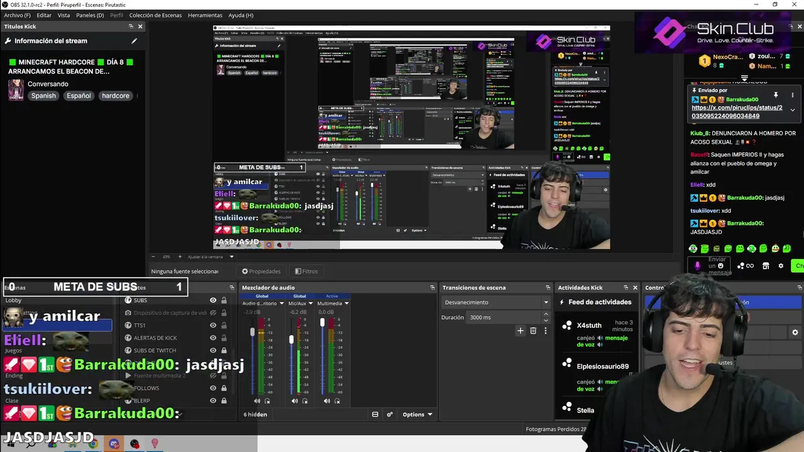The width and height of the screenshot is (804, 452).
Task: Close the Actividades Kick dock
Action: (x=634, y=288)
